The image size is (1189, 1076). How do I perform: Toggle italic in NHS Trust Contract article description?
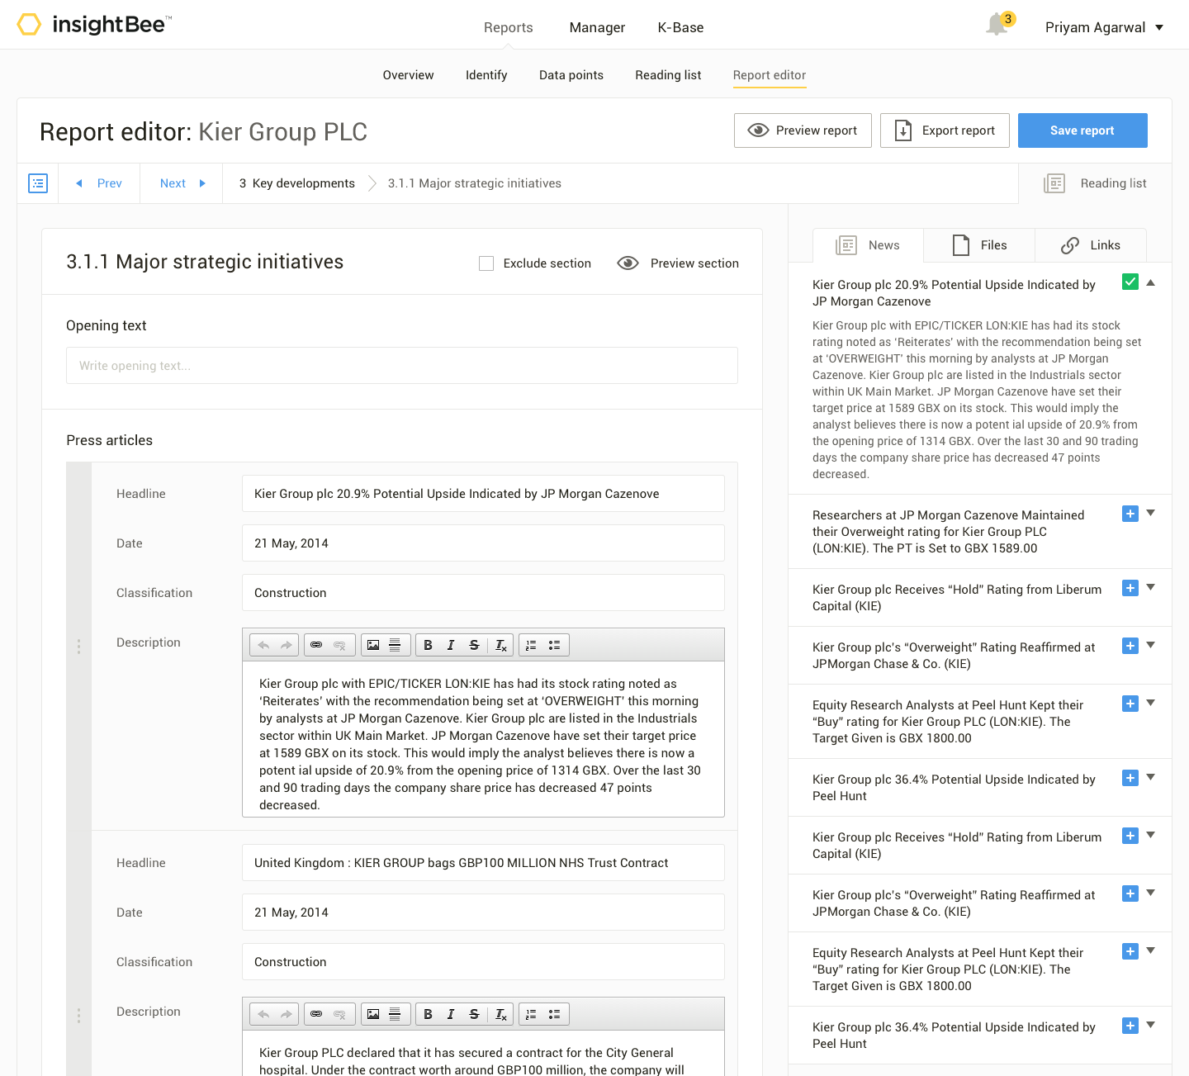[451, 1014]
